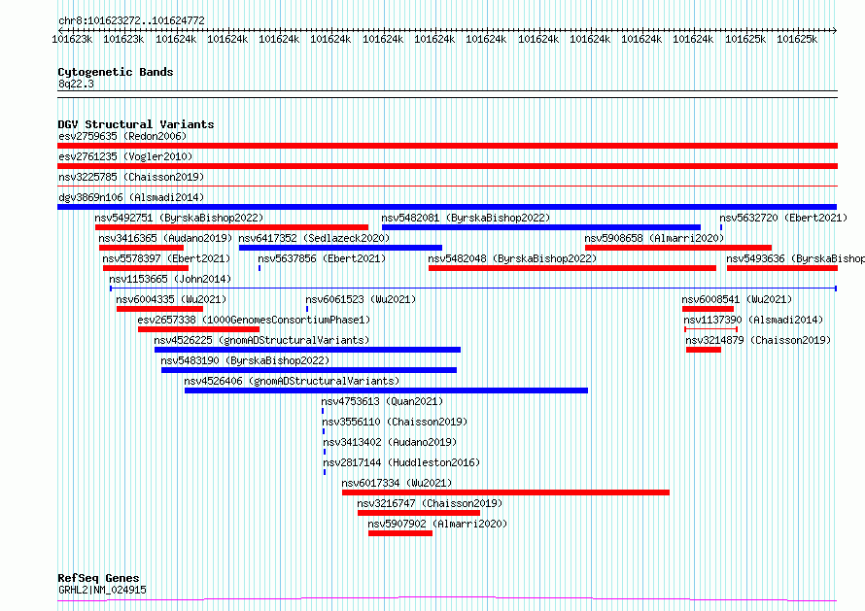The width and height of the screenshot is (865, 611).
Task: Click the dgv3869n106 (Alsmadi2014) label
Action: [x=131, y=197]
